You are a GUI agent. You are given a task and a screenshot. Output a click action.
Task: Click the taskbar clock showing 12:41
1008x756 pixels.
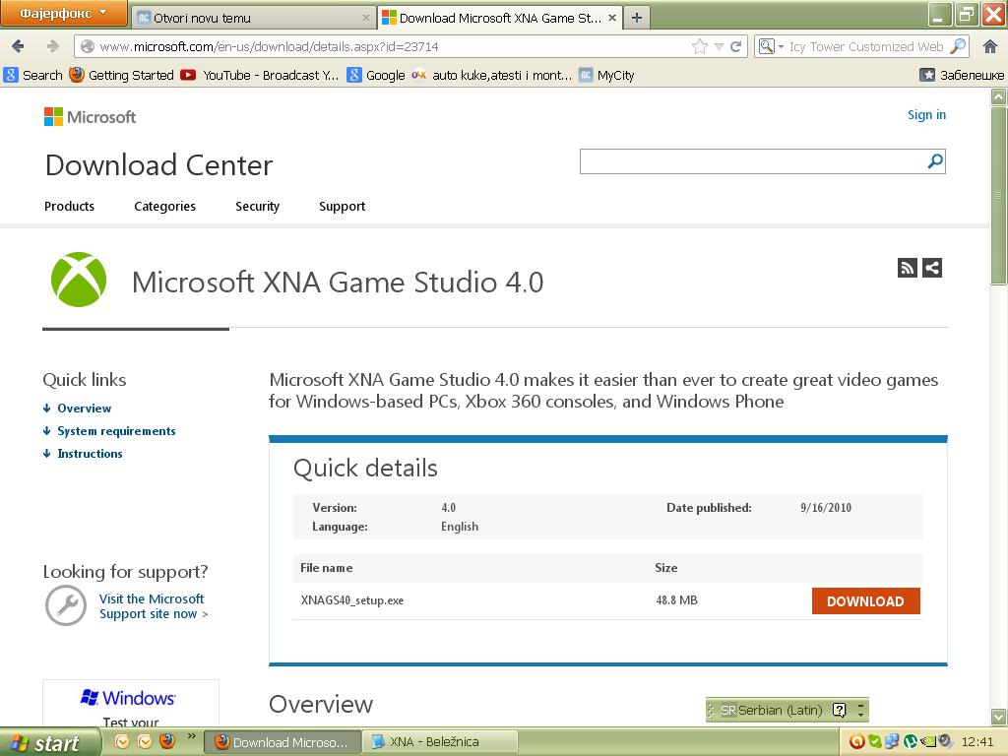[x=977, y=742]
